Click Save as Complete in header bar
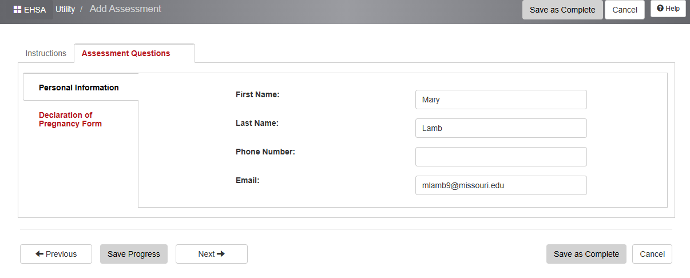The image size is (690, 278). point(562,10)
